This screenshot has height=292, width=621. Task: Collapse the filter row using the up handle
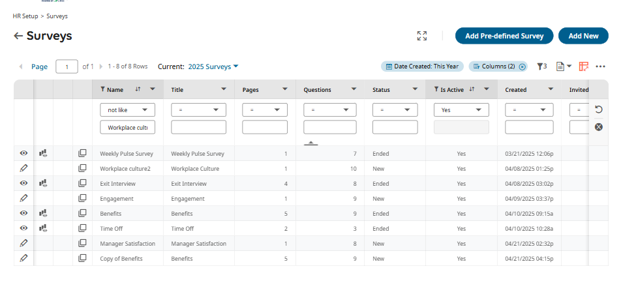pyautogui.click(x=311, y=143)
